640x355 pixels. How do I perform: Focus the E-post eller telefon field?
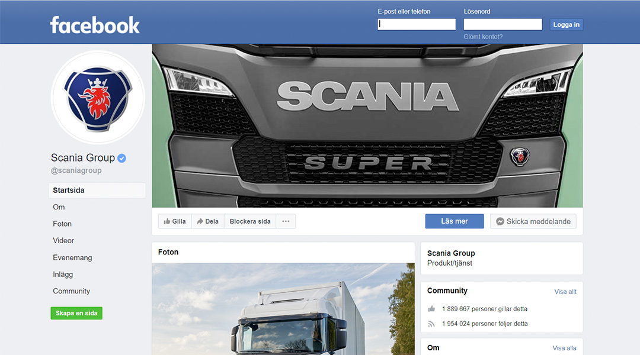pos(417,24)
